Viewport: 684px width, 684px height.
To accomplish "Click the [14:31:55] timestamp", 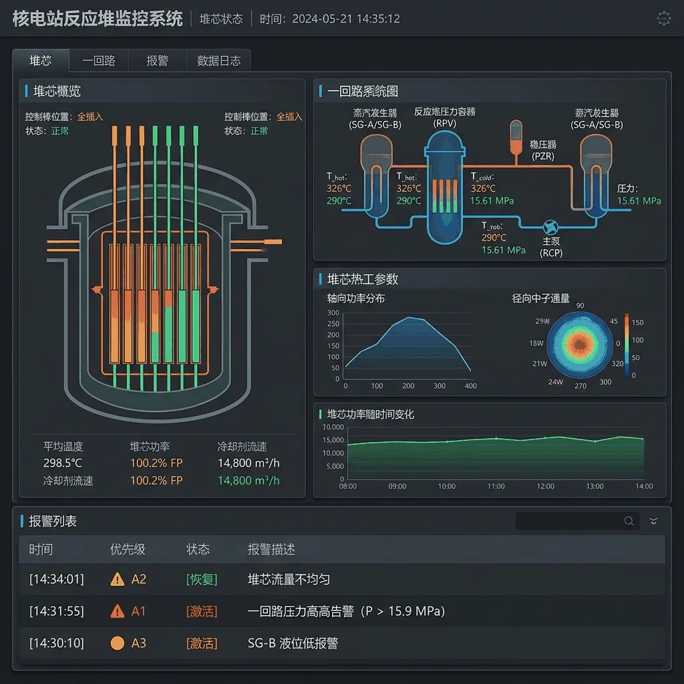I will pos(57,611).
